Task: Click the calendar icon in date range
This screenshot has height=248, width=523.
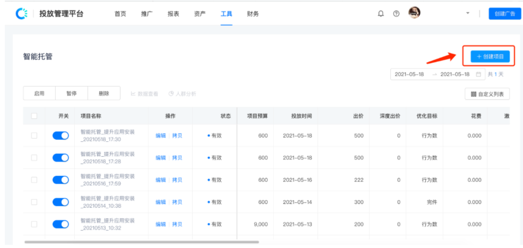Action: [478, 74]
